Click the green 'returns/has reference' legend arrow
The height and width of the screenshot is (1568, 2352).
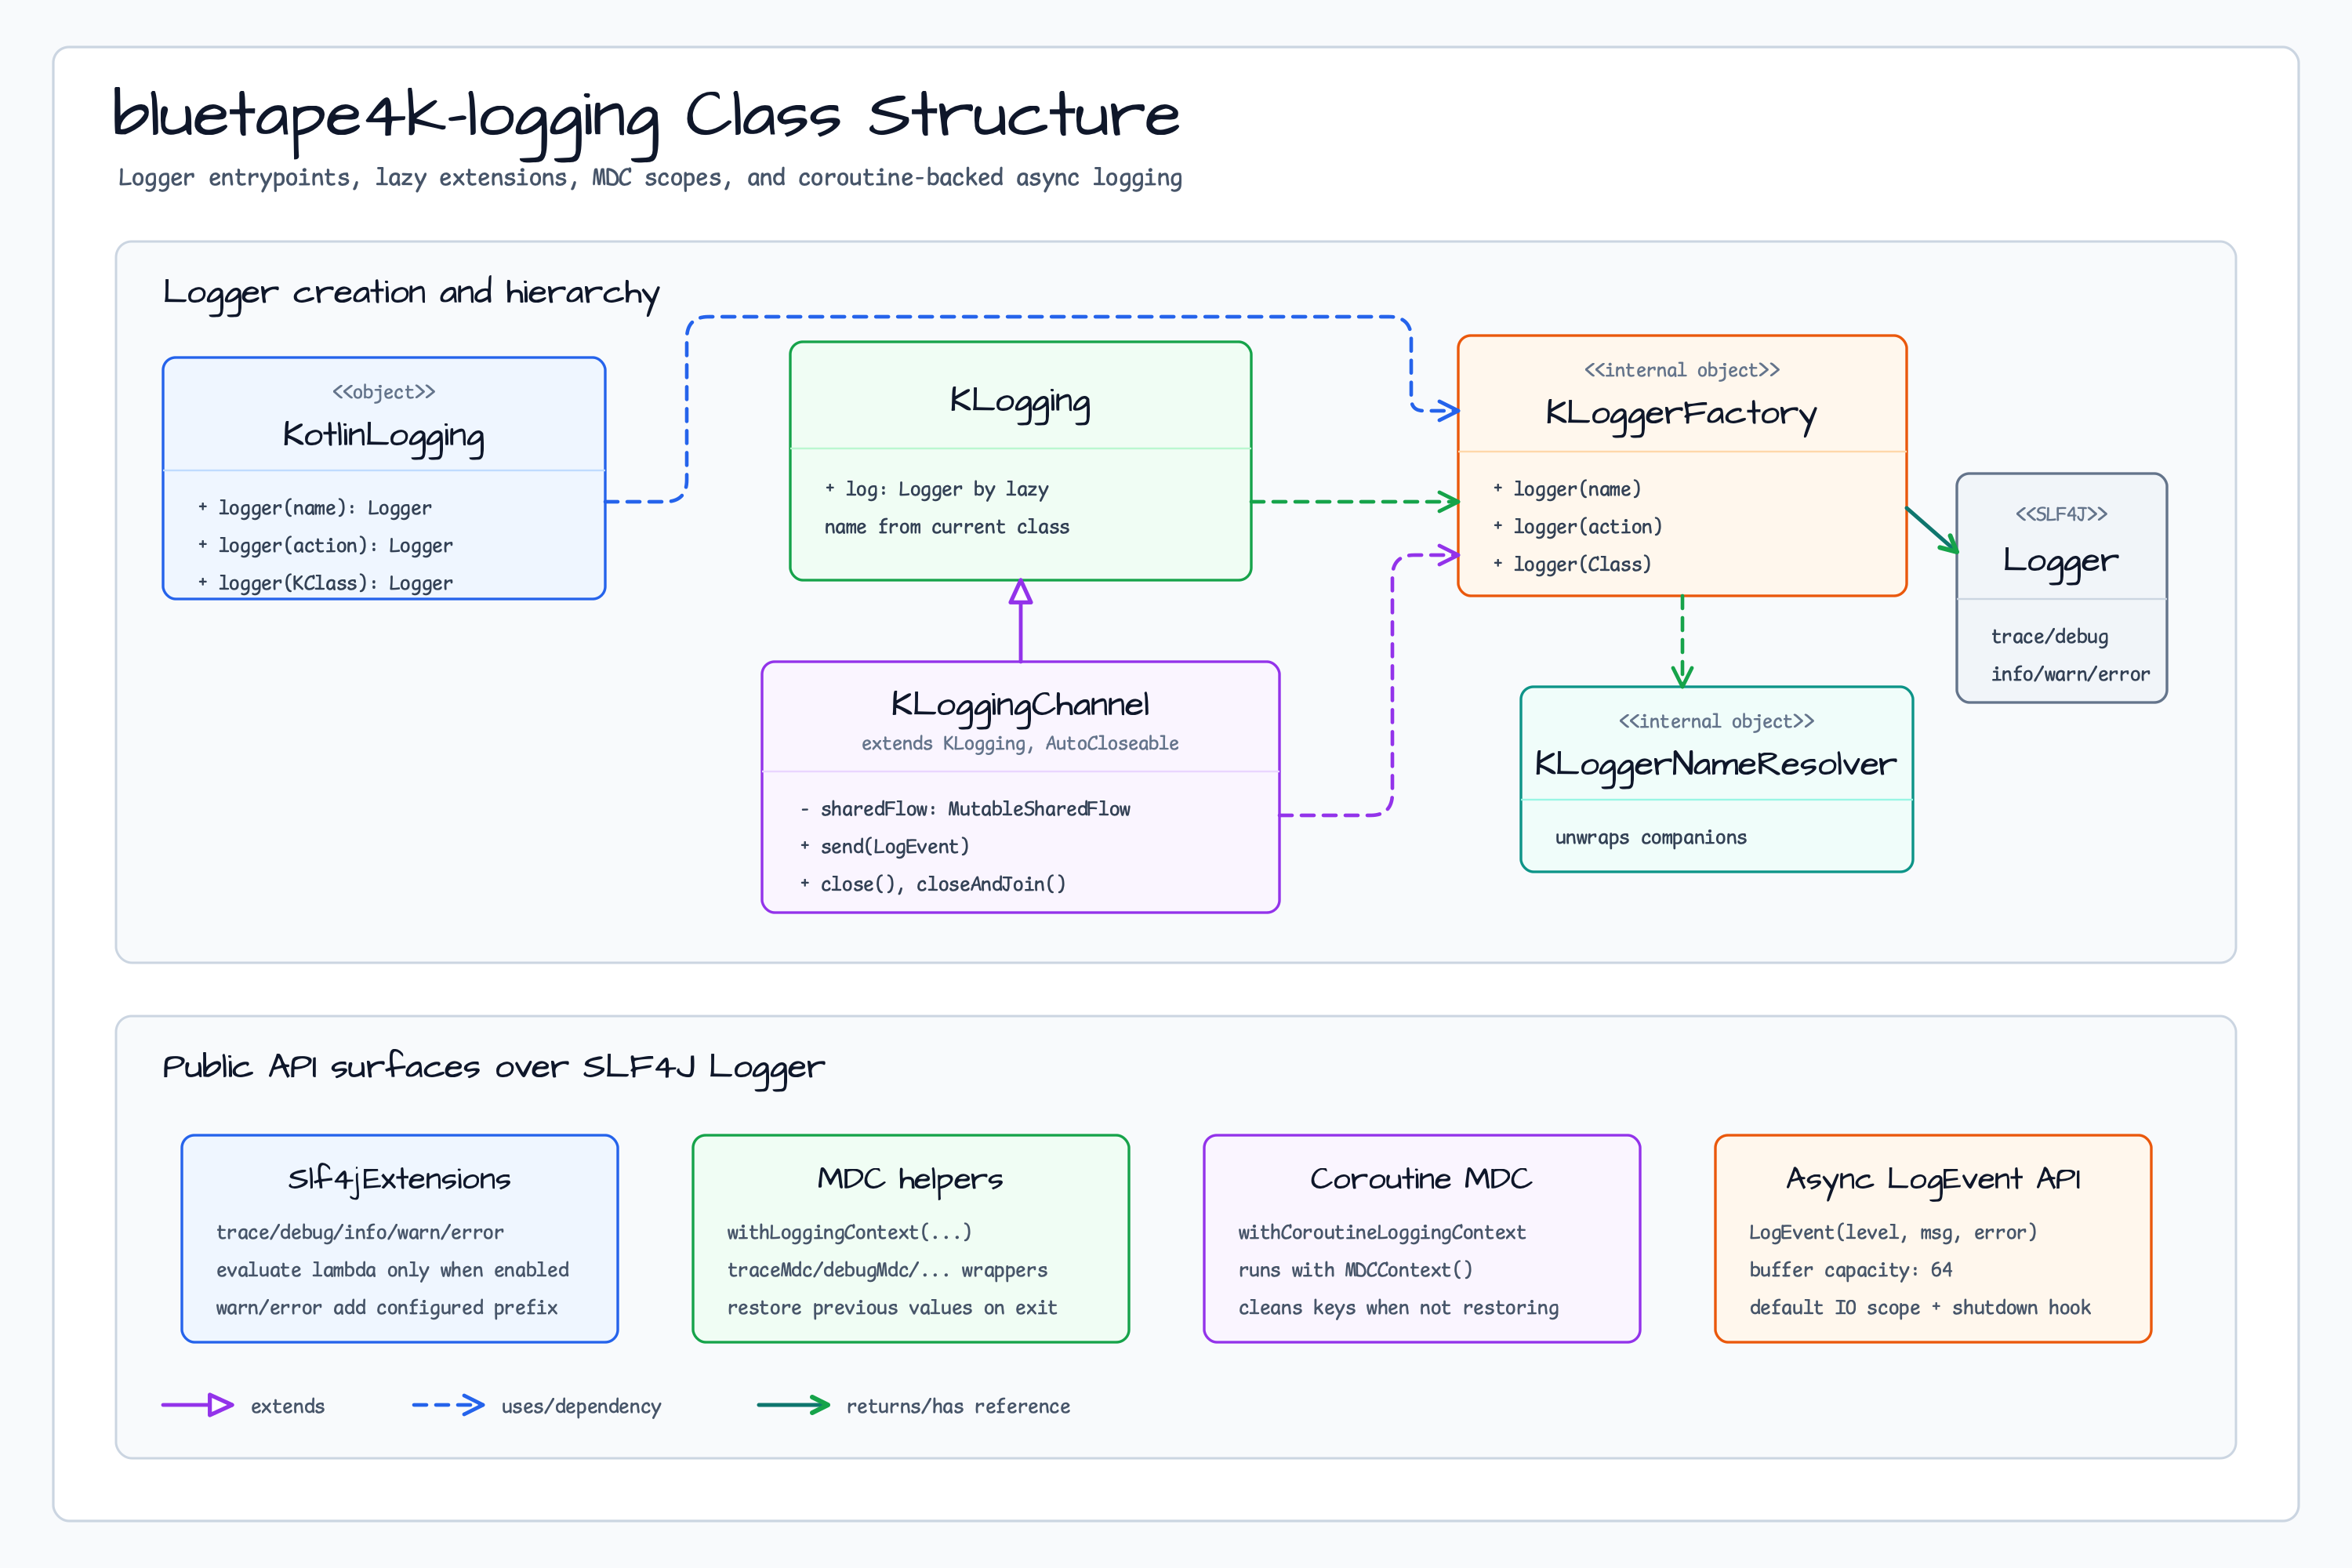(x=794, y=1405)
